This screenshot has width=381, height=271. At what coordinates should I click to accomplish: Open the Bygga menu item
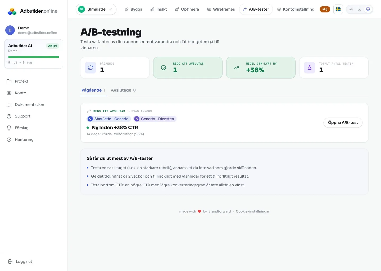[134, 9]
